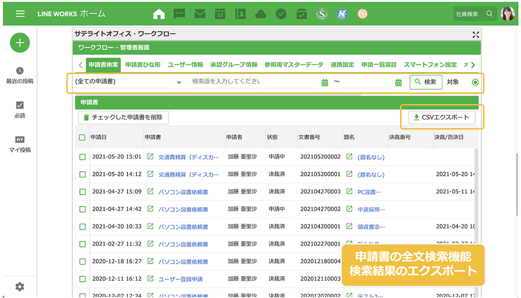
Task: Click the start date input field
Action: point(291,82)
